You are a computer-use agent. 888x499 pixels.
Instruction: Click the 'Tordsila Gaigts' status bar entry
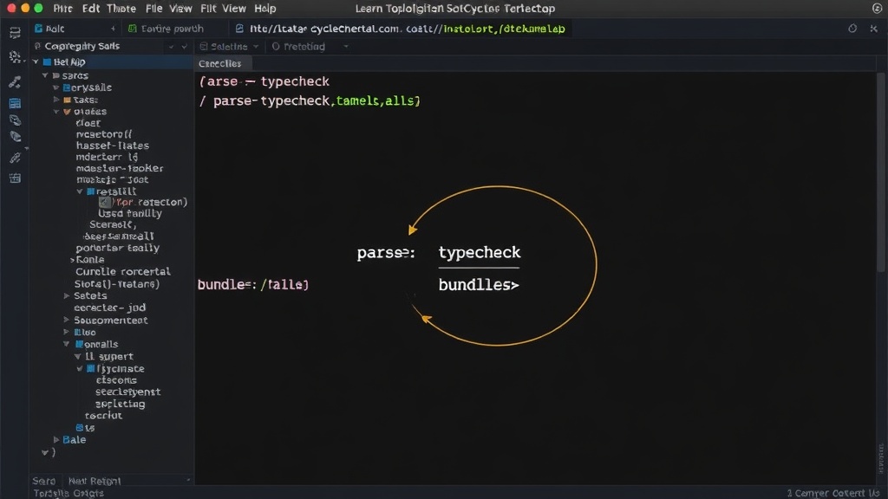[68, 493]
